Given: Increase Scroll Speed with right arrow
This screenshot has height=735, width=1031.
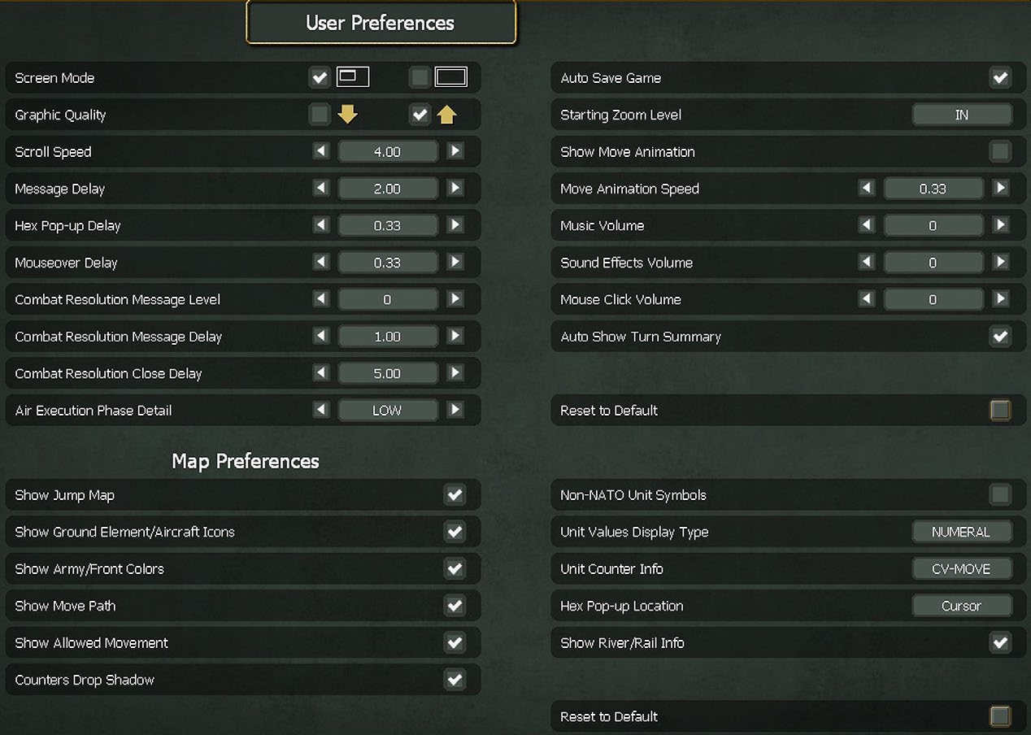Looking at the screenshot, I should coord(455,151).
